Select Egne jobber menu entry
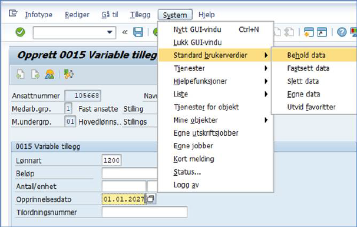This screenshot has height=227, width=357. 216,146
